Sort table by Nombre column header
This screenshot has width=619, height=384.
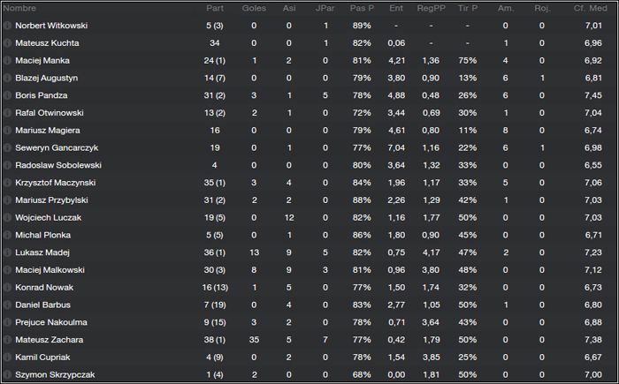coord(19,8)
